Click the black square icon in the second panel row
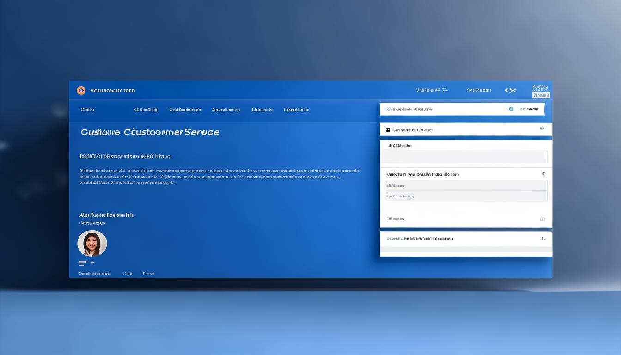 (388, 130)
